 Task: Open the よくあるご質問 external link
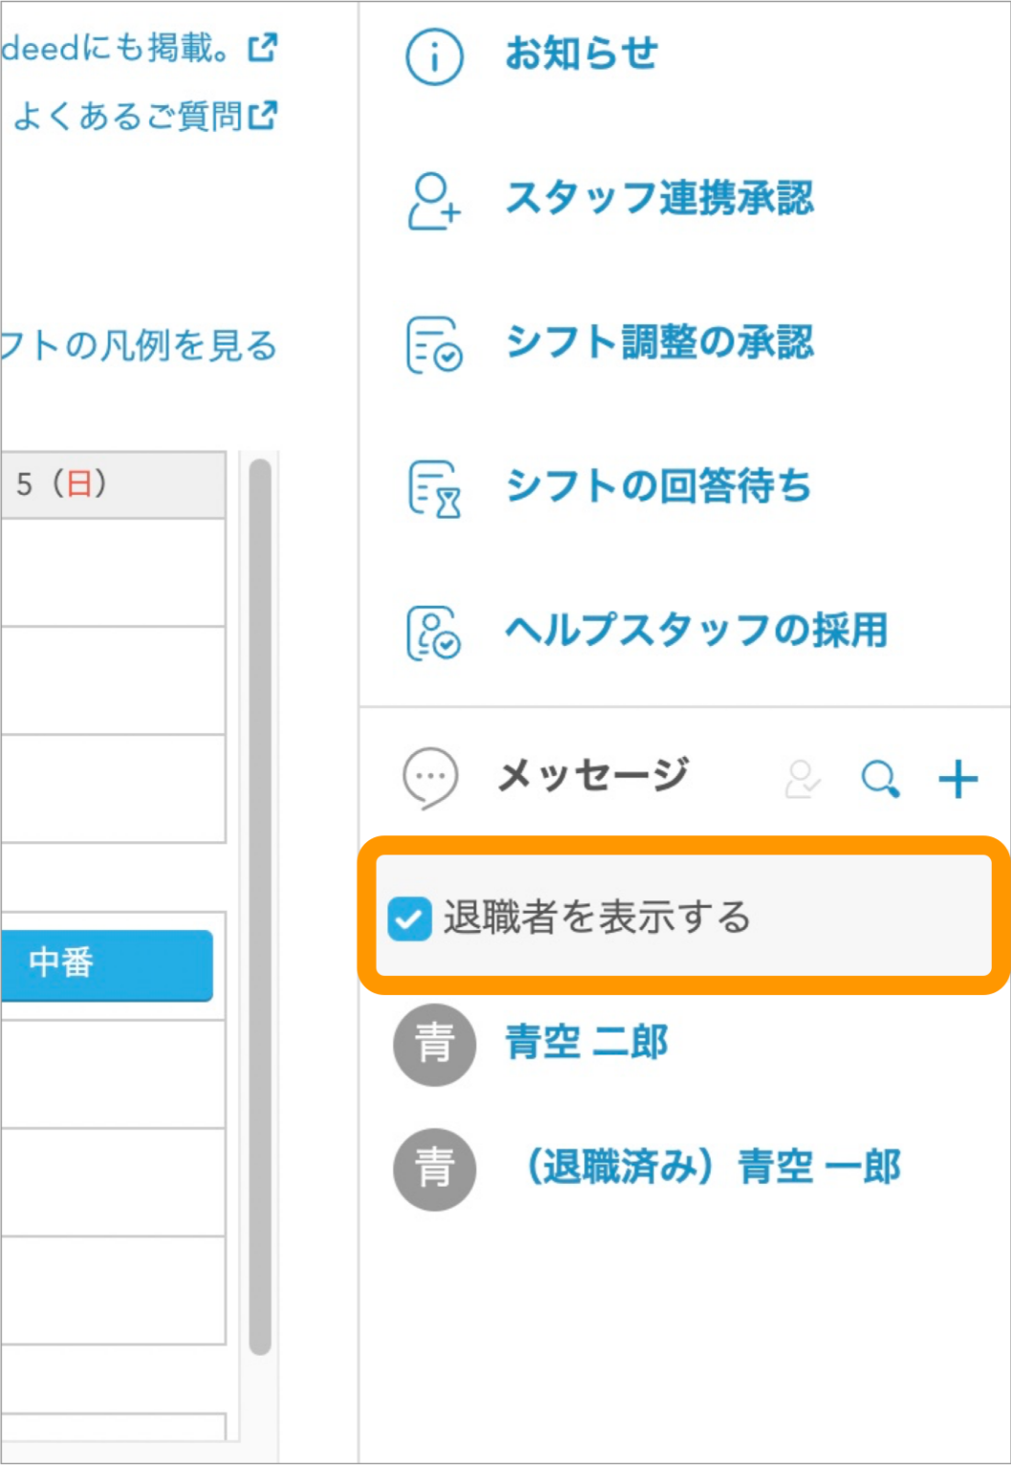click(x=143, y=117)
